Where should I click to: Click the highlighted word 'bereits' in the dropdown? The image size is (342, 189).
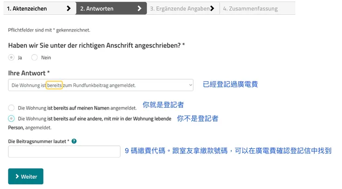(x=55, y=85)
